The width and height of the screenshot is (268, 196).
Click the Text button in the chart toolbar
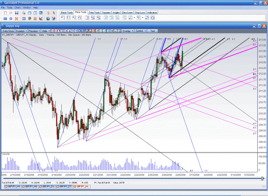pyautogui.click(x=153, y=31)
